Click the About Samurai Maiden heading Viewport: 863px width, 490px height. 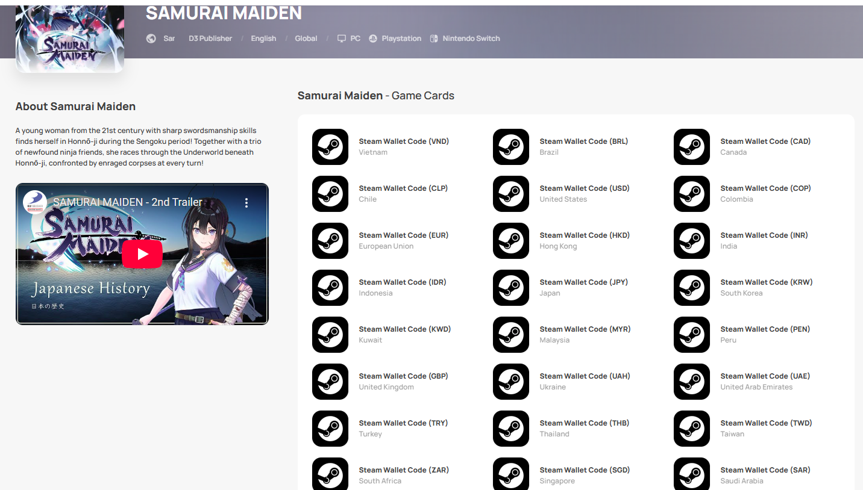point(75,107)
